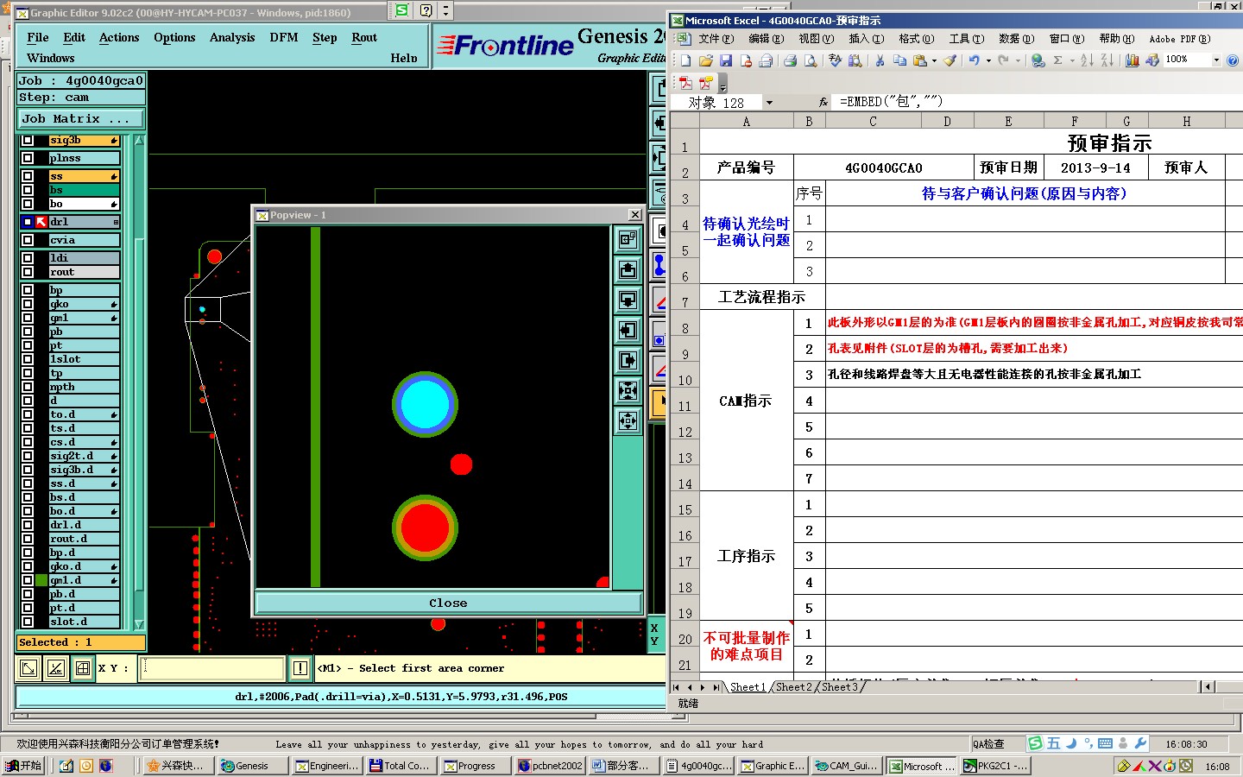Open the Actions menu in Graphic Editor
This screenshot has height=777, width=1243.
119,37
